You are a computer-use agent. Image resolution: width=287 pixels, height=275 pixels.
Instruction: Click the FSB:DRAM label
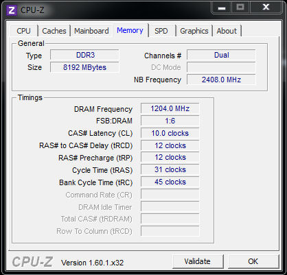tap(114, 121)
